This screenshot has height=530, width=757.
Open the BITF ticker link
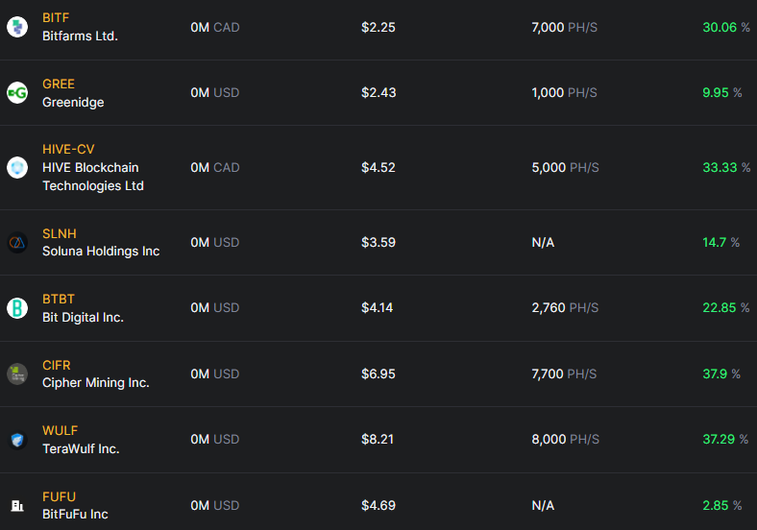(x=56, y=18)
